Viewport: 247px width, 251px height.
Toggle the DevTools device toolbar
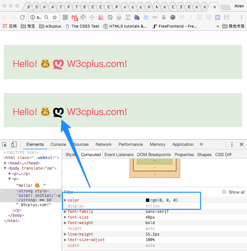tap(14, 144)
